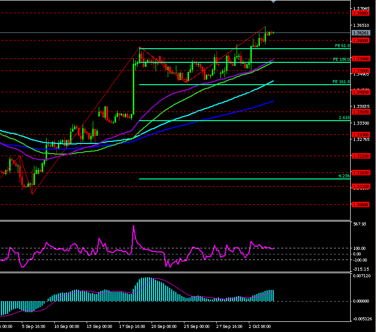Image resolution: width=376 pixels, height=332 pixels.
Task: Click the red 1.32200 price level label
Action: [x=361, y=156]
